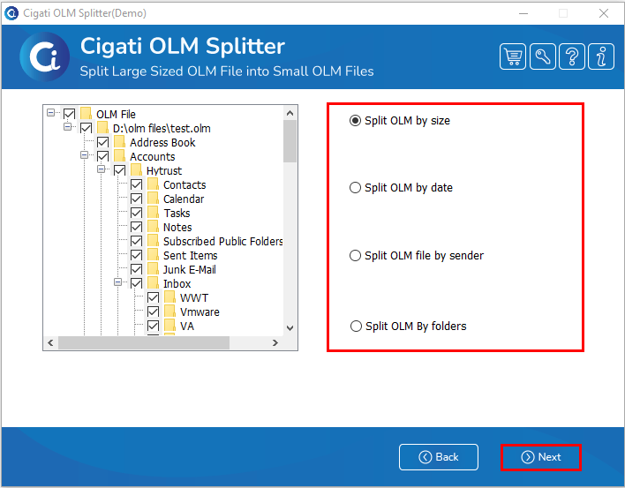Toggle the WWT checkbox
Screen dimensions: 625x488
[153, 297]
